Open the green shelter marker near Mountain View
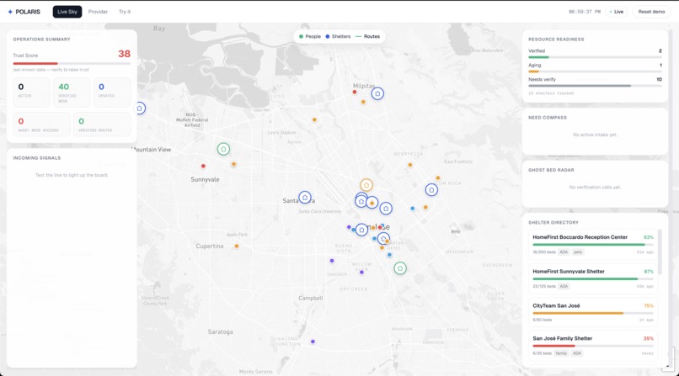 pyautogui.click(x=223, y=149)
